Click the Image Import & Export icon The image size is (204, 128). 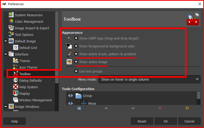pyautogui.click(x=11, y=28)
